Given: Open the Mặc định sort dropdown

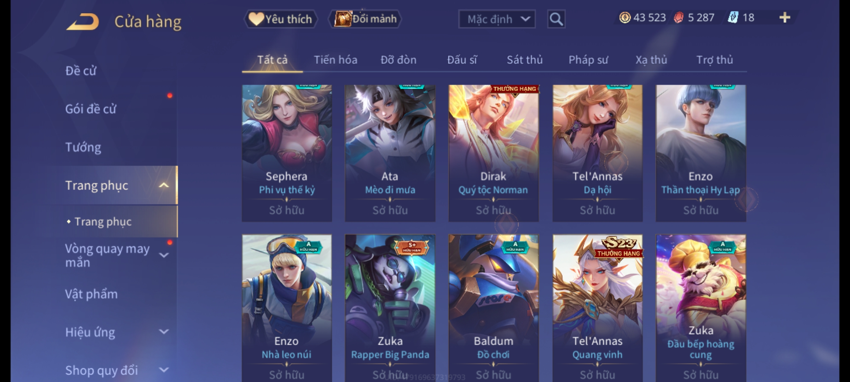Looking at the screenshot, I should (497, 19).
